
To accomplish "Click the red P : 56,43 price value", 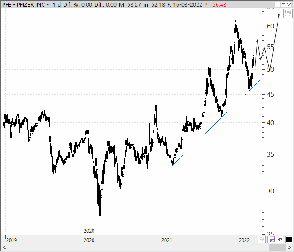I will [x=215, y=5].
